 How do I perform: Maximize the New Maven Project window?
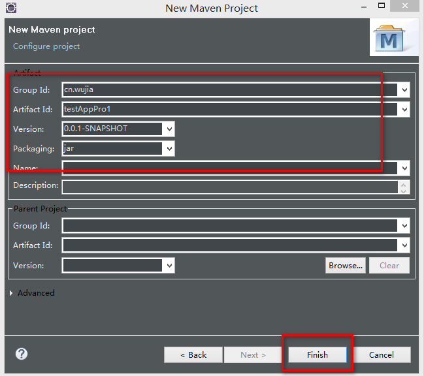(382, 5)
